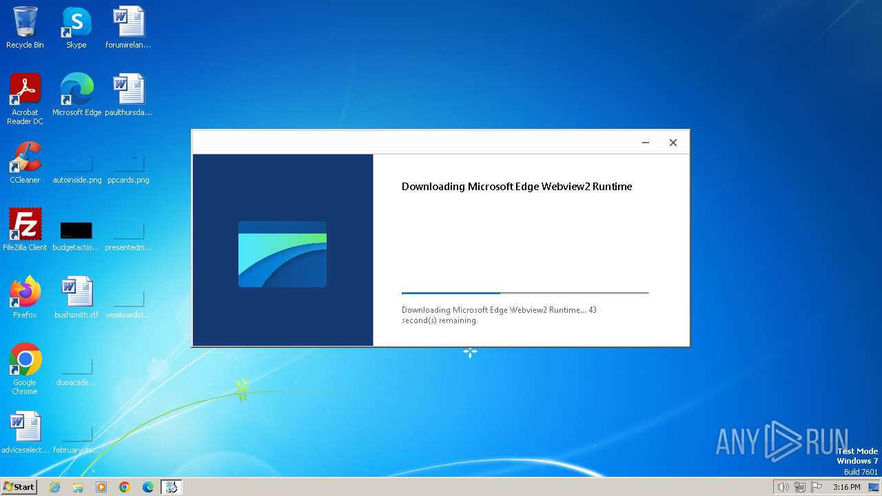Minimize the Webview2 installer window

646,143
